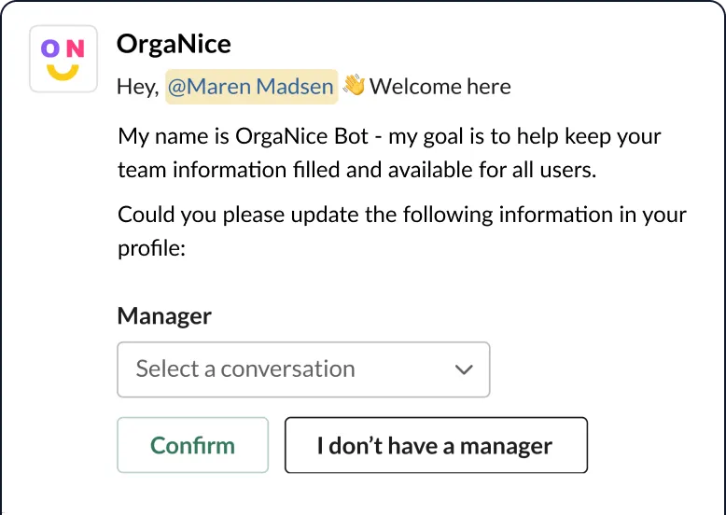This screenshot has height=515, width=726.
Task: Select the My name is OrgaNice Bot line
Action: pos(389,136)
